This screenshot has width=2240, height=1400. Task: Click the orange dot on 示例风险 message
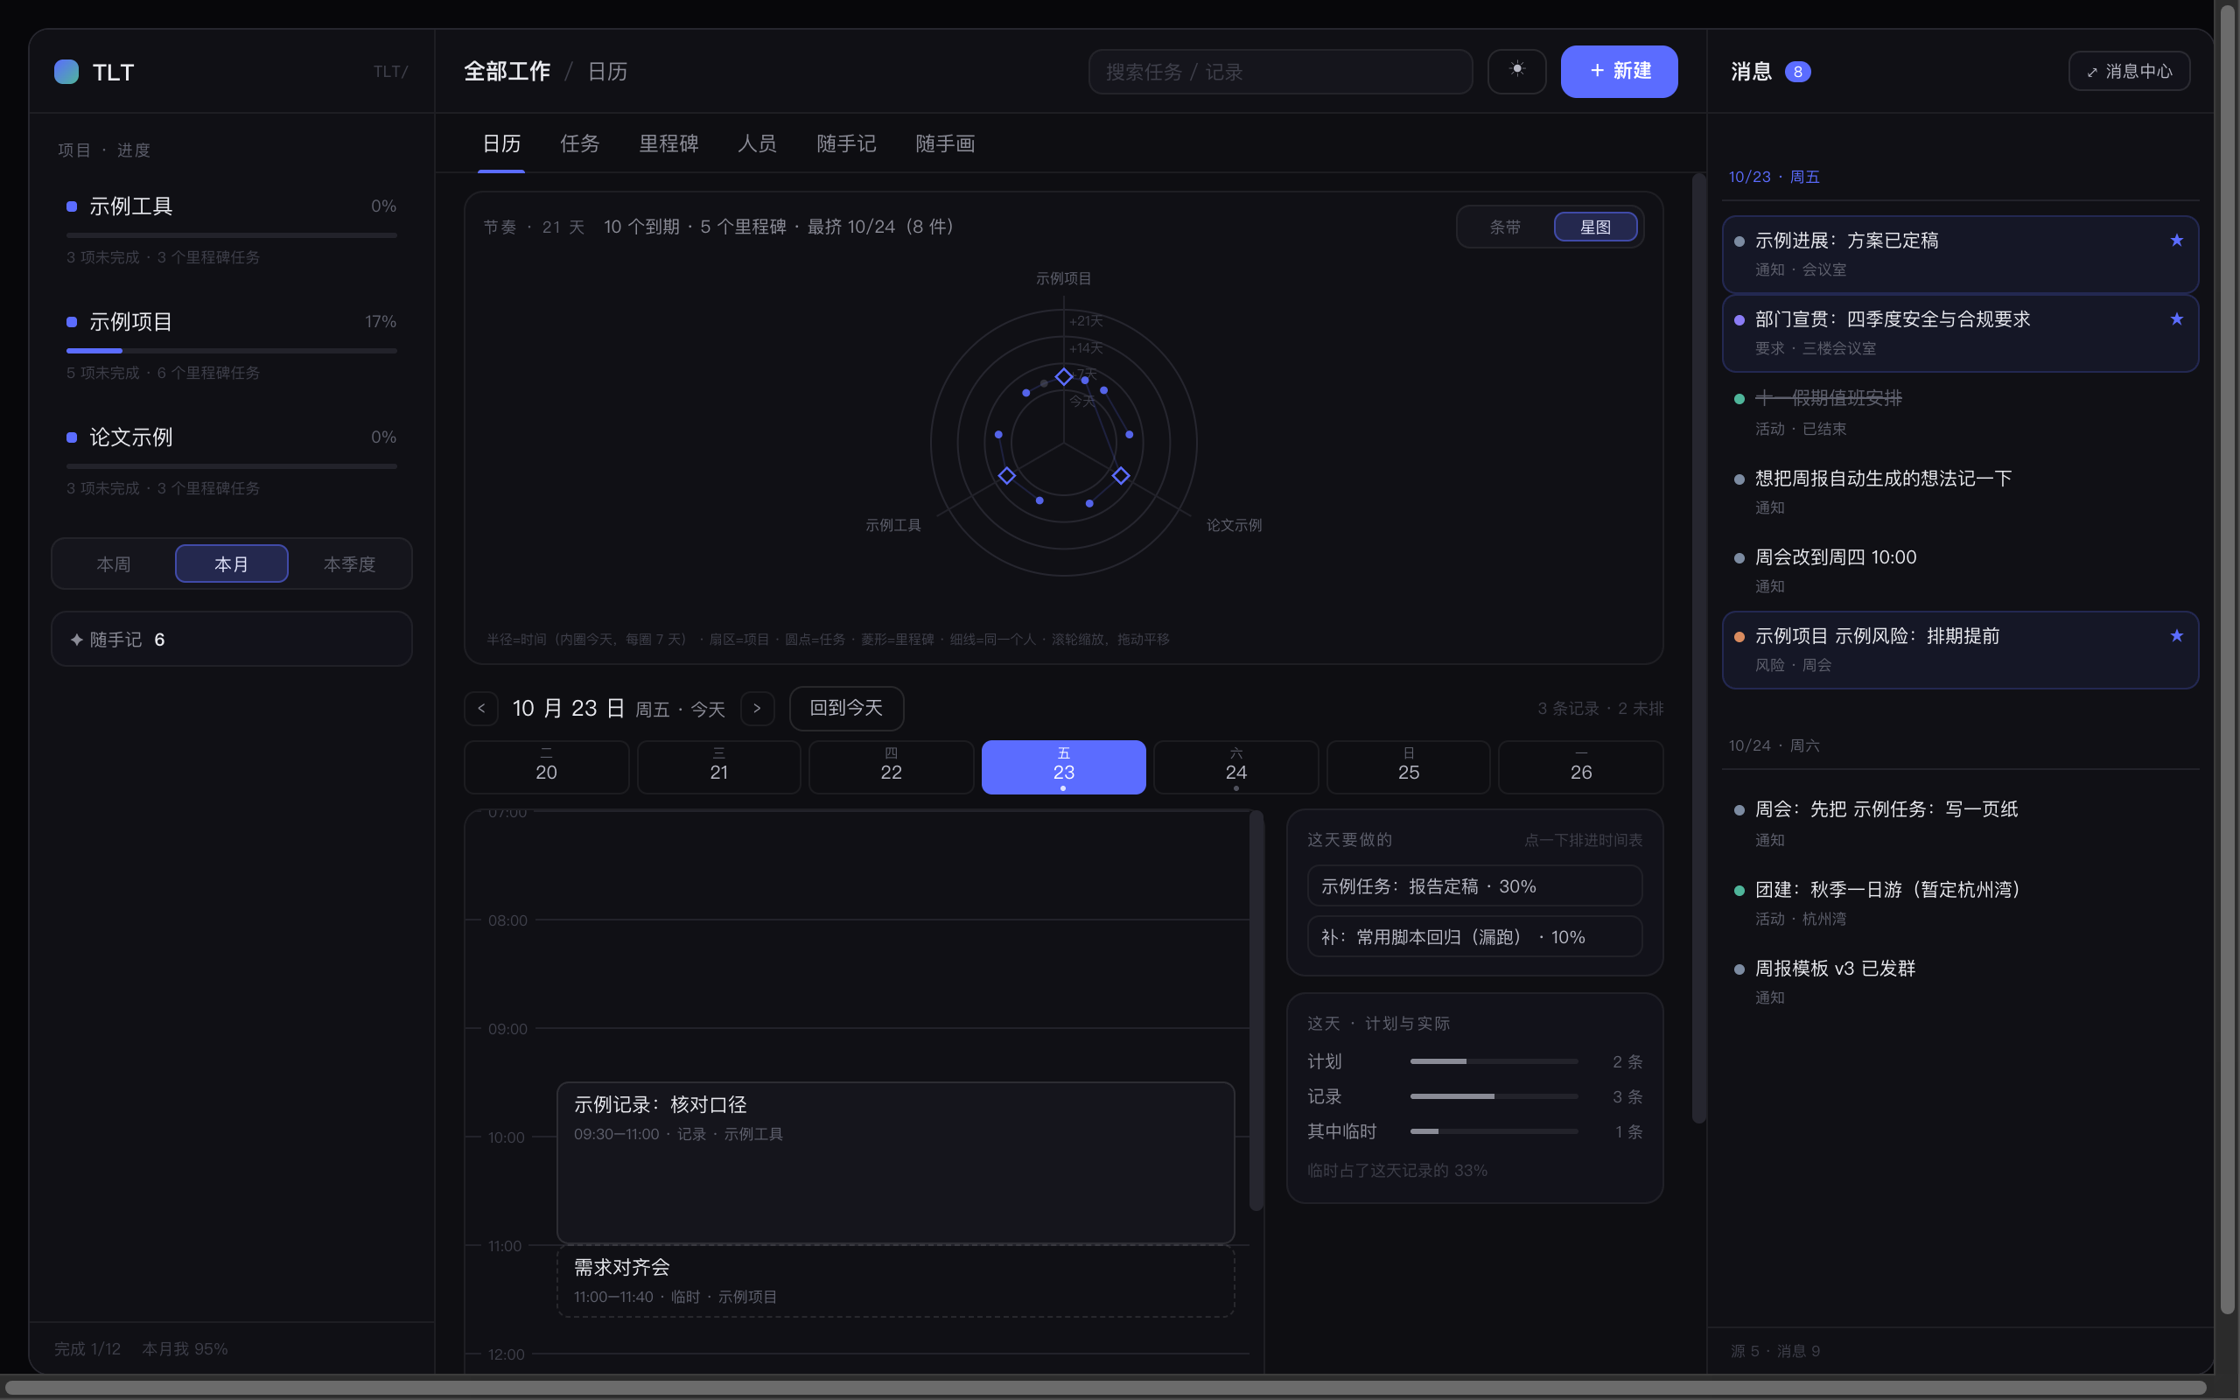1739,636
